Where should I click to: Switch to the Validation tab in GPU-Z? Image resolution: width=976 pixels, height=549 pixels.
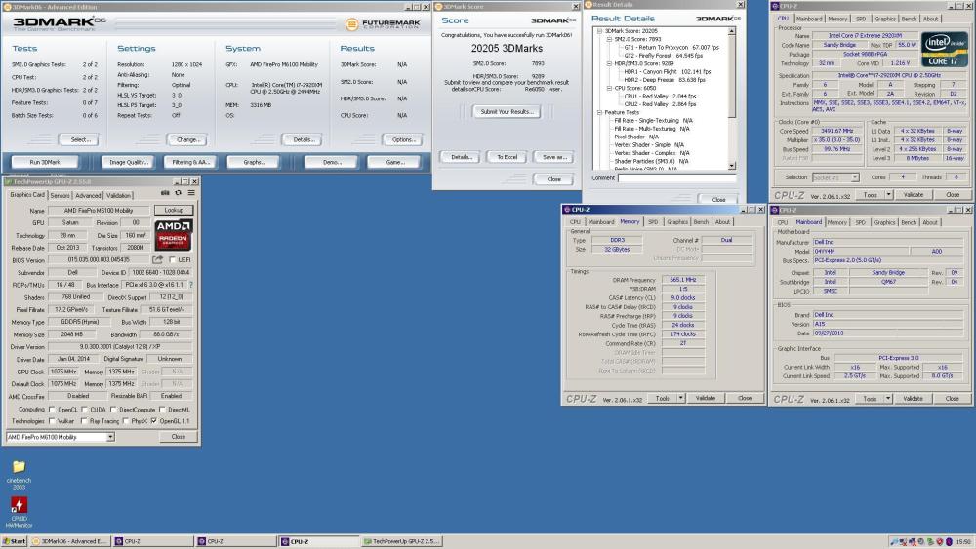click(x=118, y=195)
